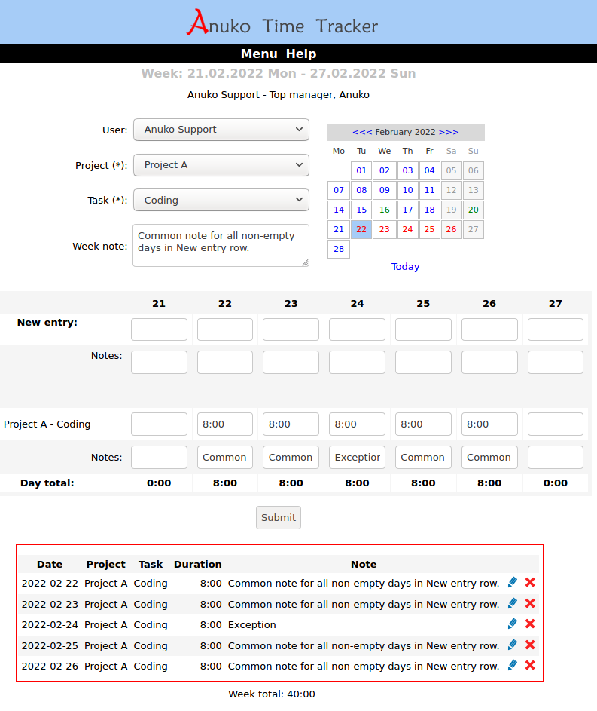Click Project A - Coding Notes field day 21
The height and width of the screenshot is (711, 597).
tap(159, 457)
